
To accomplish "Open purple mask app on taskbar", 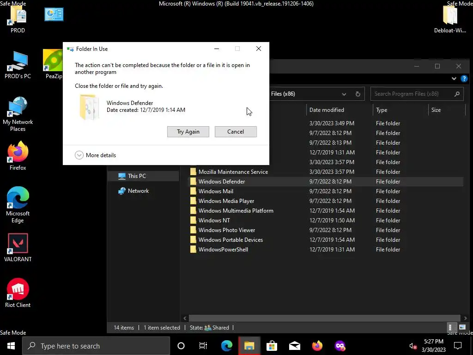I will 340,346.
